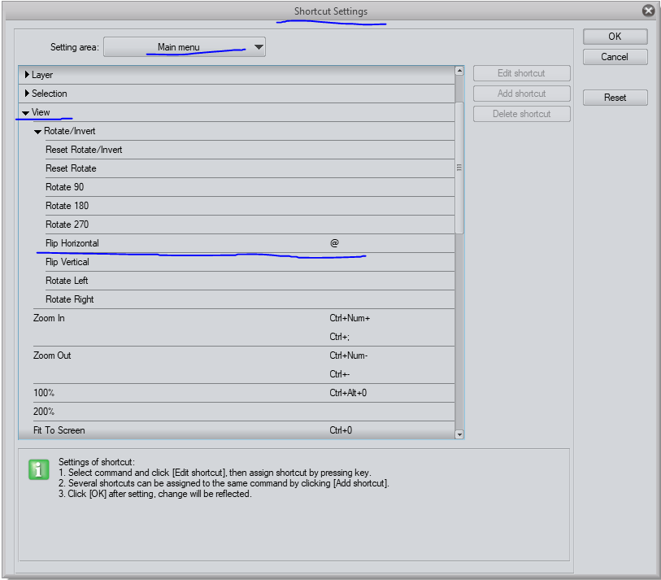Expand the Layer category
Viewport: 661px width, 580px height.
click(28, 75)
